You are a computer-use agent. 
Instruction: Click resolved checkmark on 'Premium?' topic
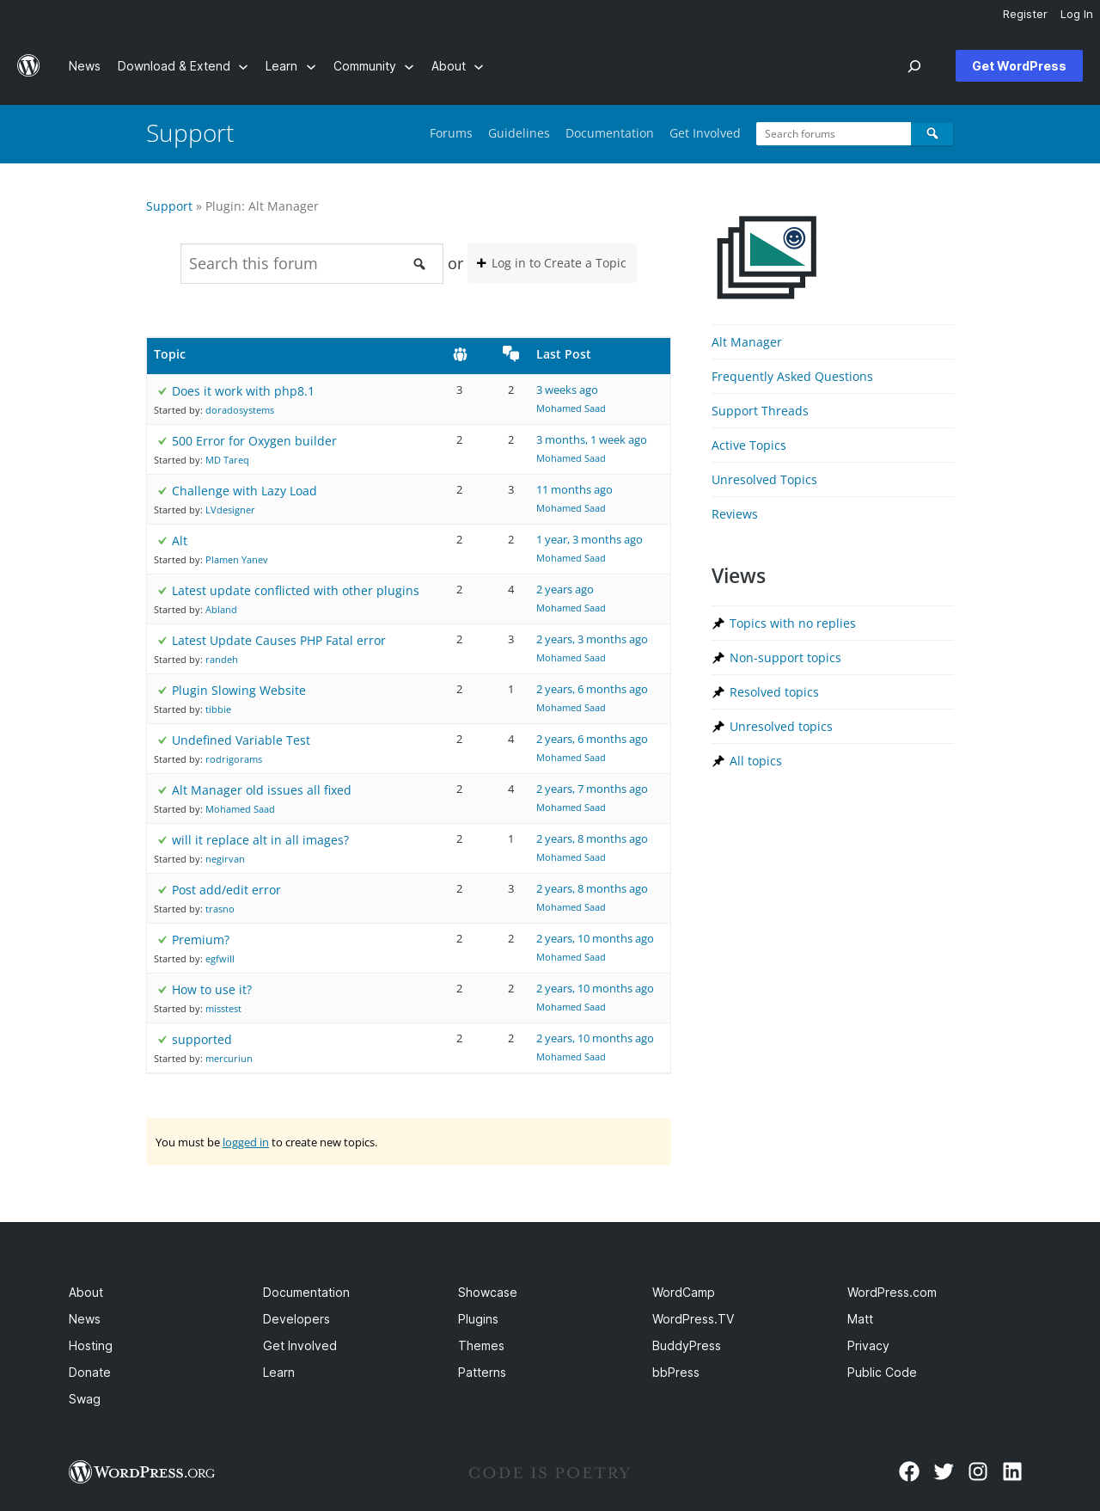[x=162, y=940]
